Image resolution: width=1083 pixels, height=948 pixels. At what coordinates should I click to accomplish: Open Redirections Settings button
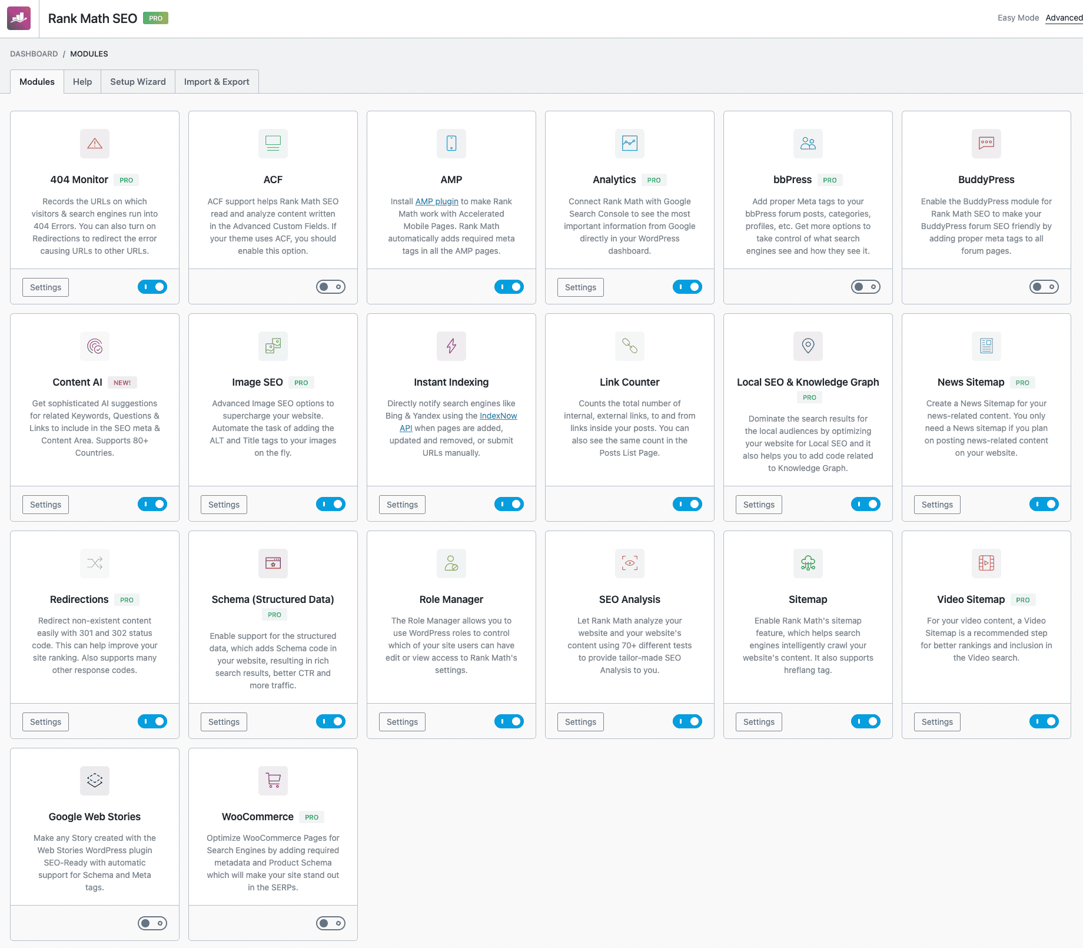46,722
